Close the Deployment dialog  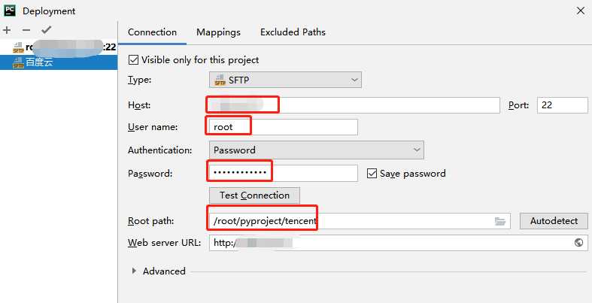pyautogui.click(x=581, y=11)
